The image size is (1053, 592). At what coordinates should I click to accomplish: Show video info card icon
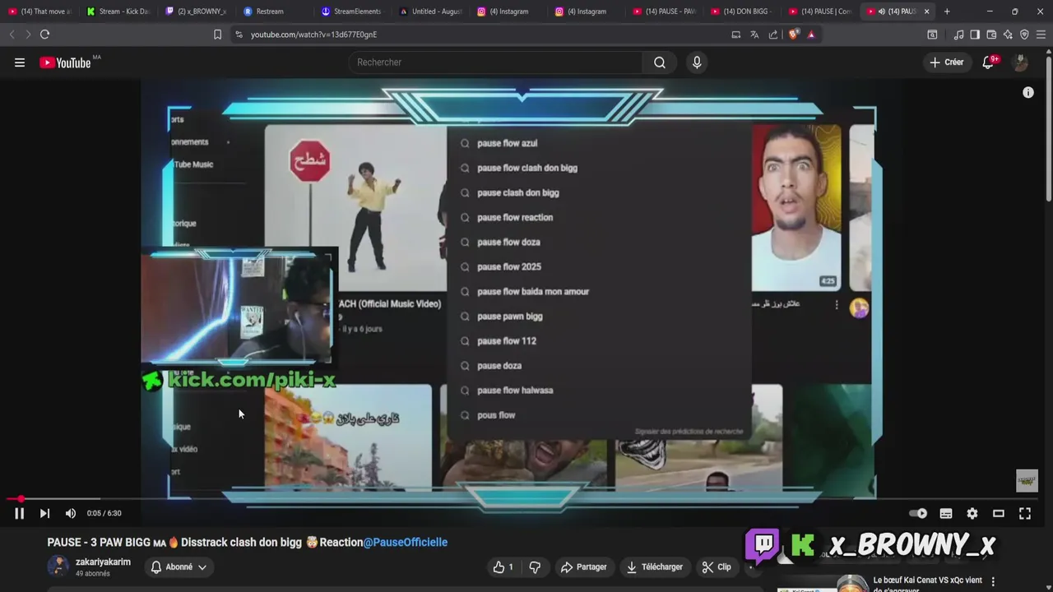click(1027, 93)
